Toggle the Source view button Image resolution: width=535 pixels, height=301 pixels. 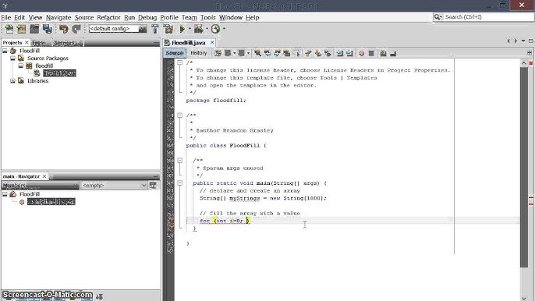[x=175, y=53]
